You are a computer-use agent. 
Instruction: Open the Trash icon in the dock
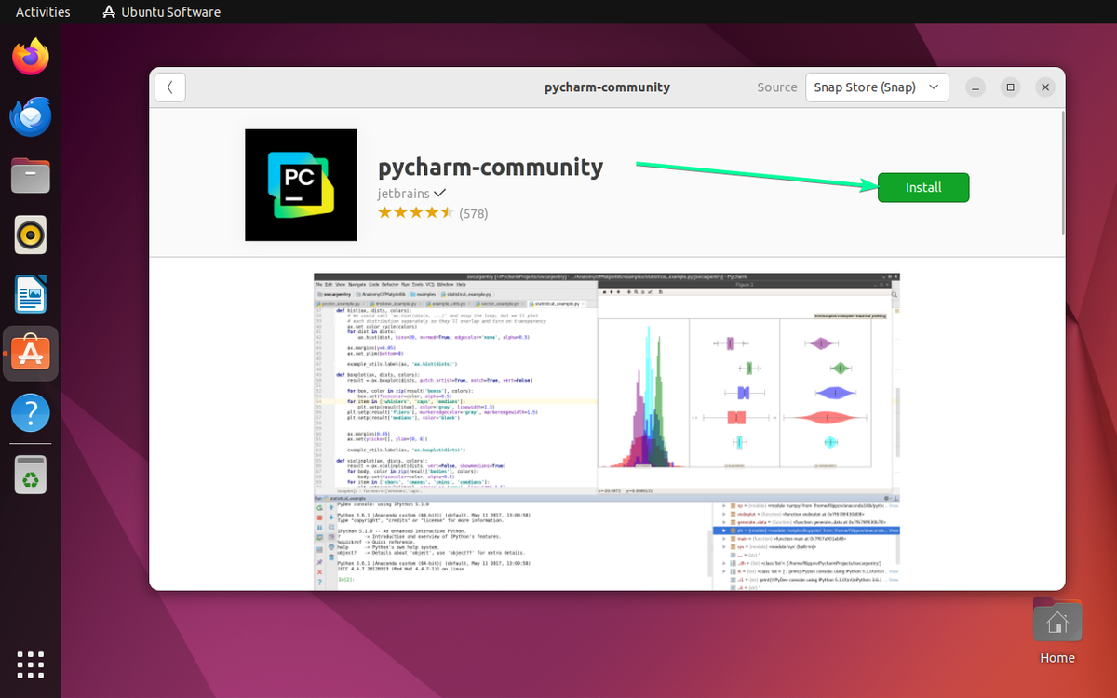point(30,475)
